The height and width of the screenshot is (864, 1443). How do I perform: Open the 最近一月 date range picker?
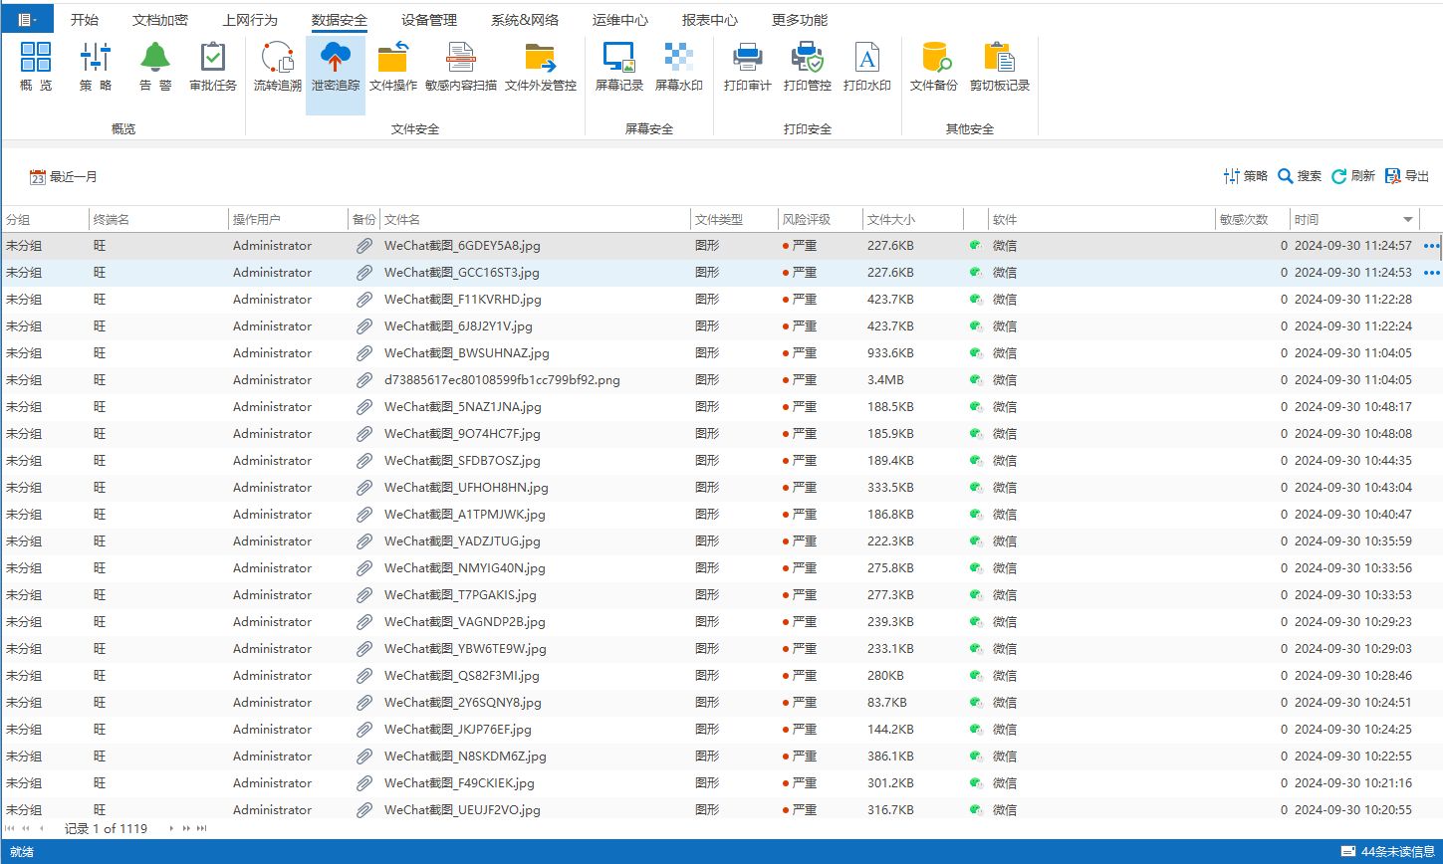tap(64, 177)
